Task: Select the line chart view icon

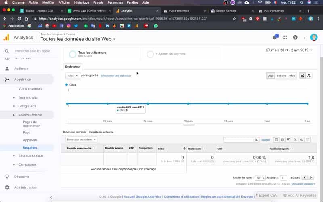Action: tap(302, 76)
